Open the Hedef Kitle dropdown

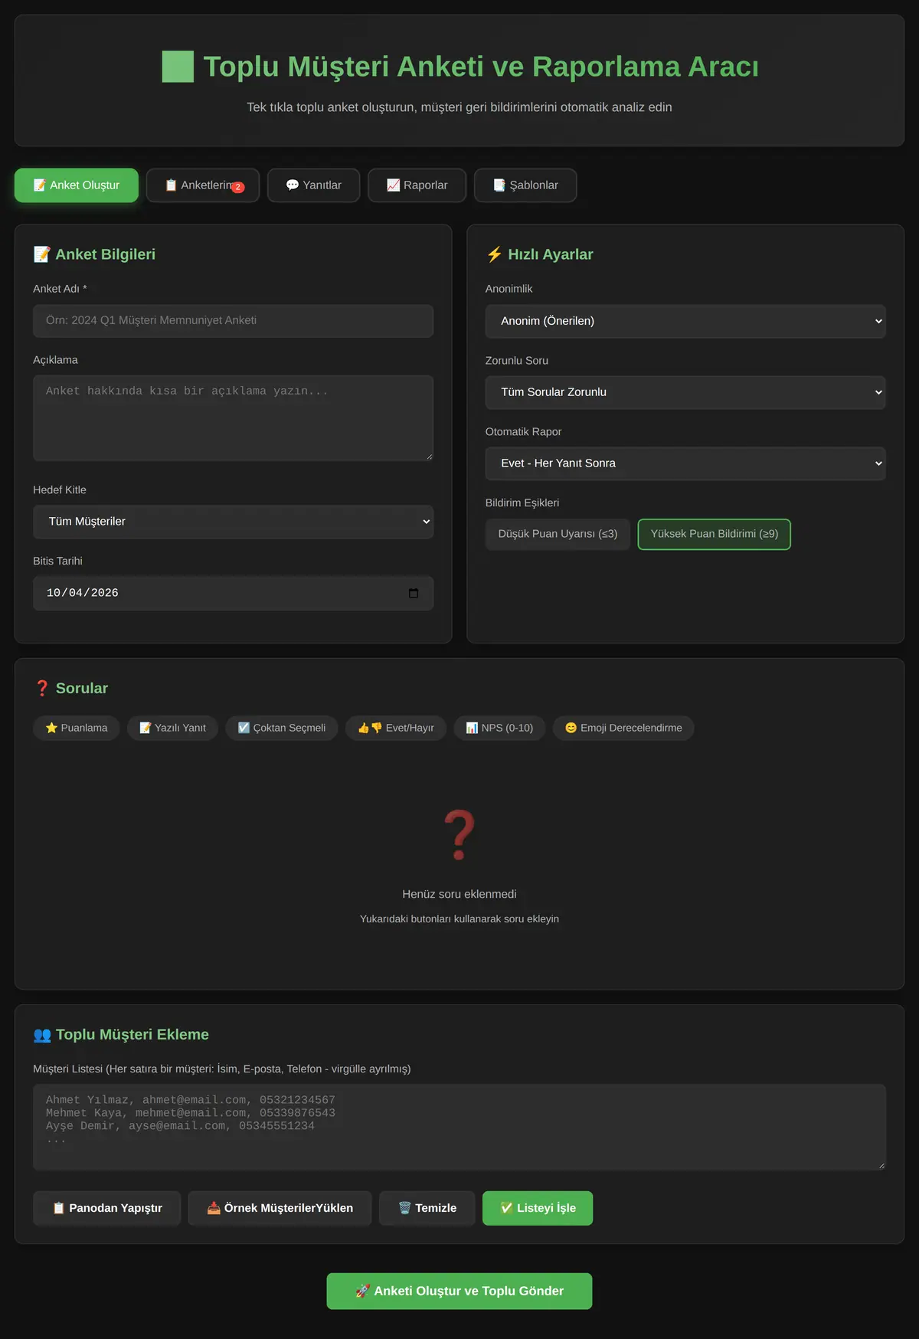pos(233,522)
